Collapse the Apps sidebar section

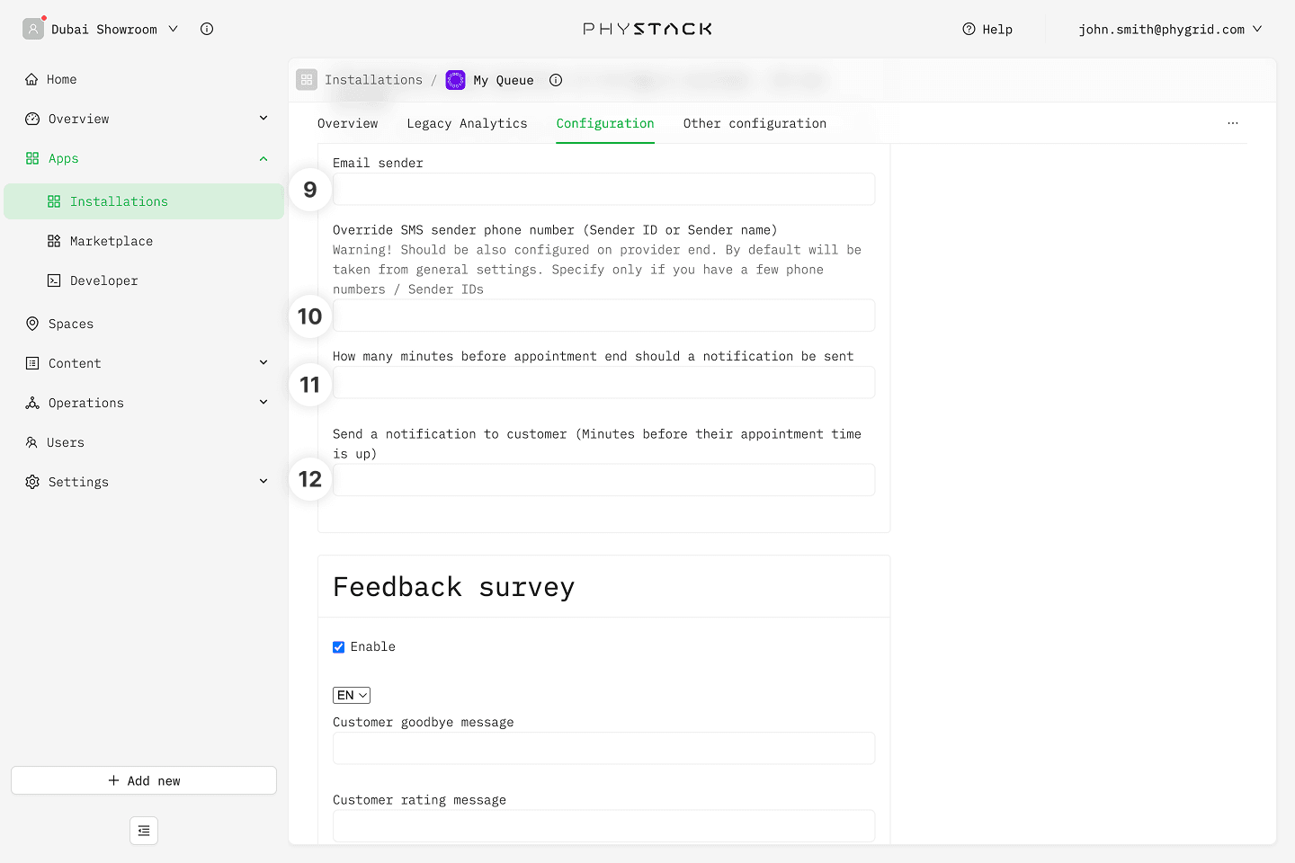pos(263,158)
